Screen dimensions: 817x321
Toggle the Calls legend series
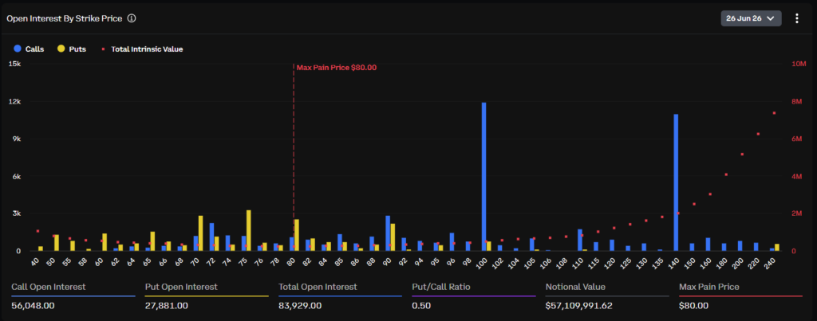[x=30, y=49]
